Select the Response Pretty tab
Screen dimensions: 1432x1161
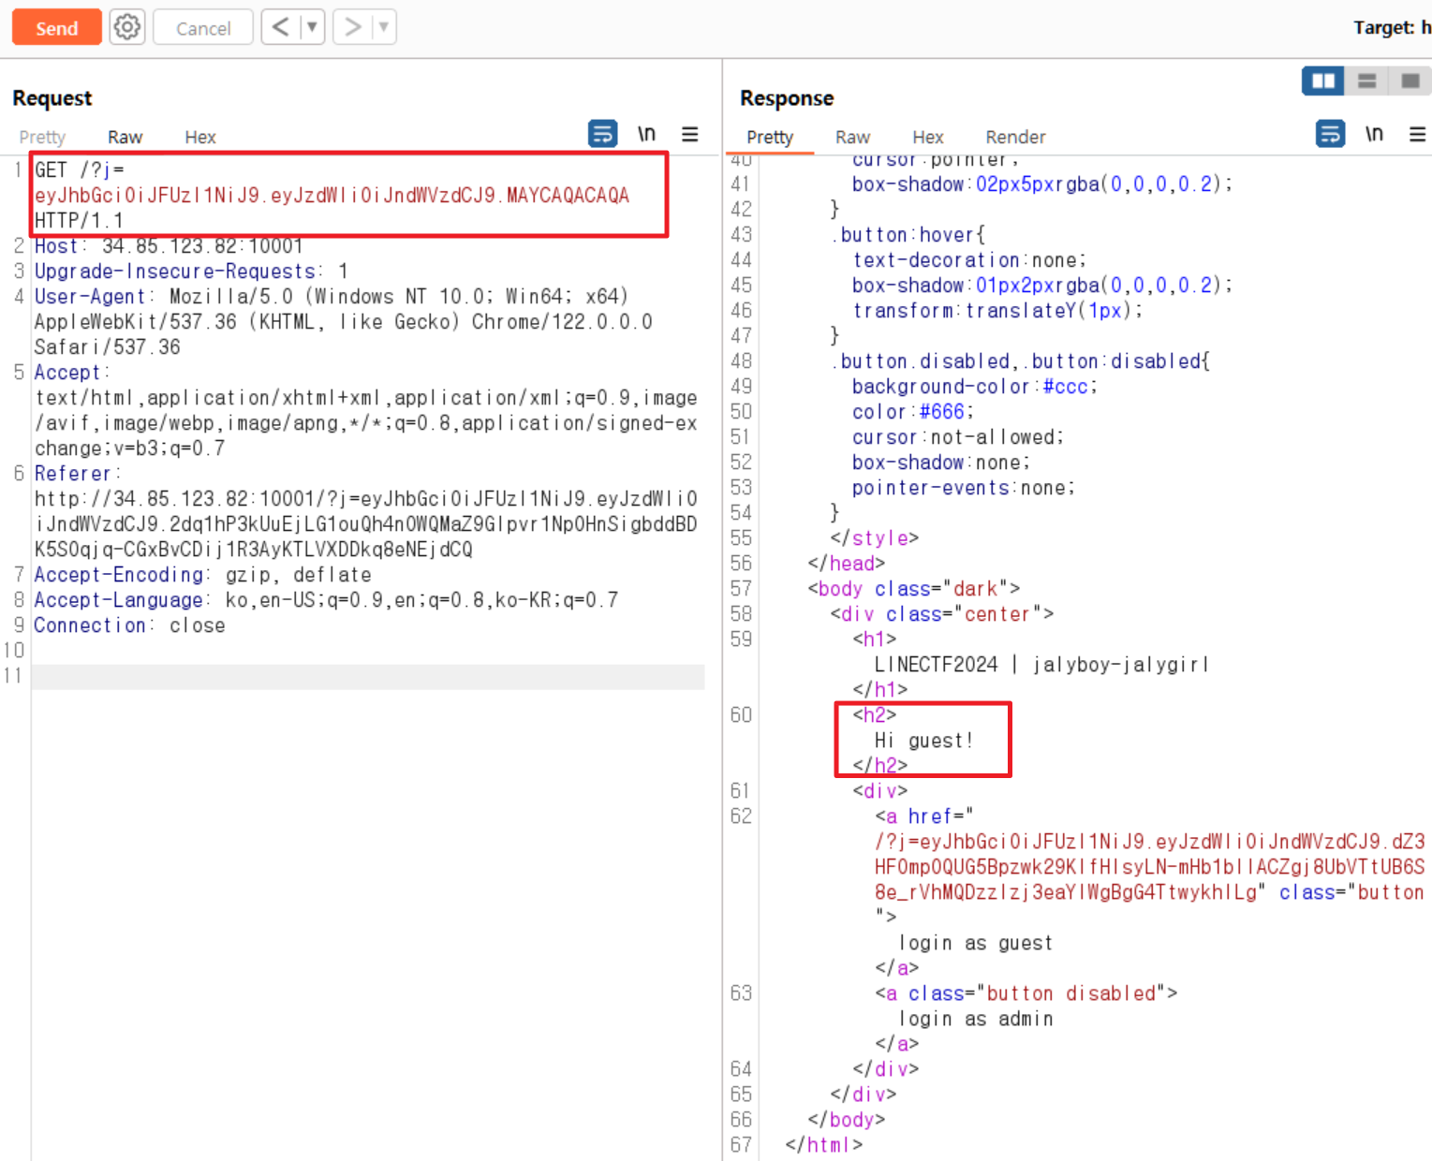pyautogui.click(x=770, y=137)
